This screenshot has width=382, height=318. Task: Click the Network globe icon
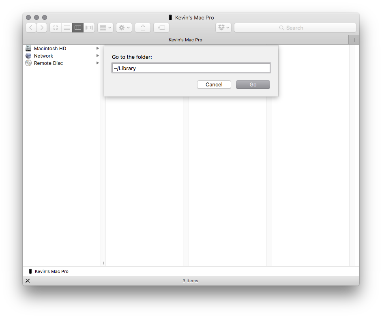[28, 56]
